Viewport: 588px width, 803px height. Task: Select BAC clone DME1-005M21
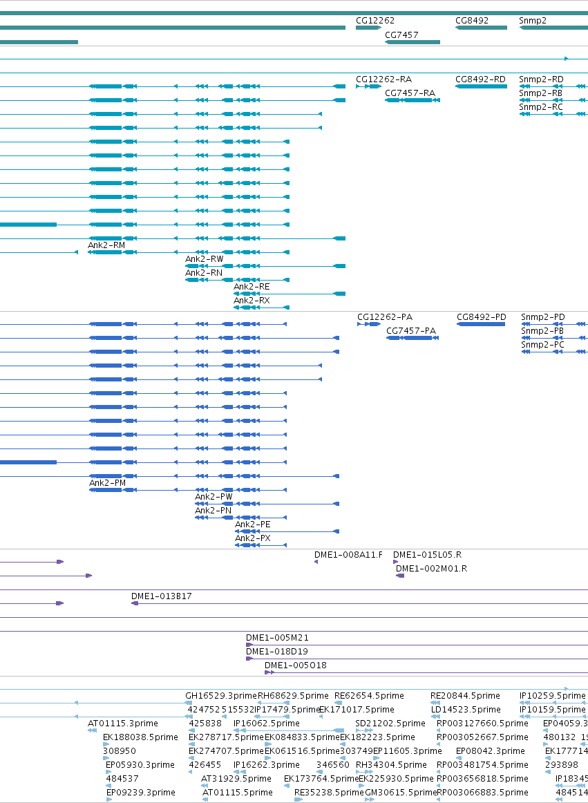(277, 638)
